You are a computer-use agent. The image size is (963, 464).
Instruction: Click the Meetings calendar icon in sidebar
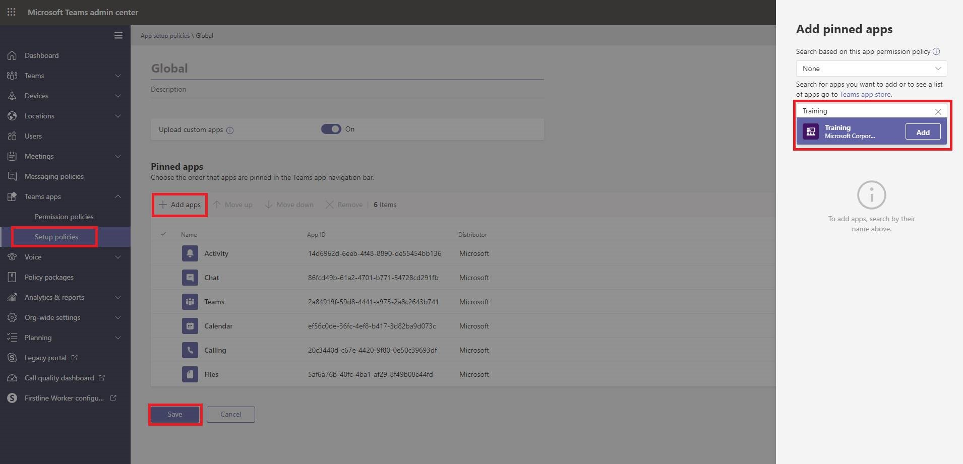point(12,156)
